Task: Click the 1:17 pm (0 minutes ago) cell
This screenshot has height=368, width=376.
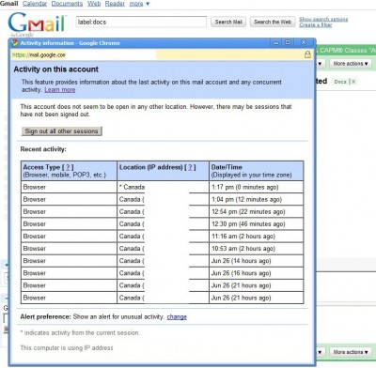Action: pyautogui.click(x=256, y=187)
